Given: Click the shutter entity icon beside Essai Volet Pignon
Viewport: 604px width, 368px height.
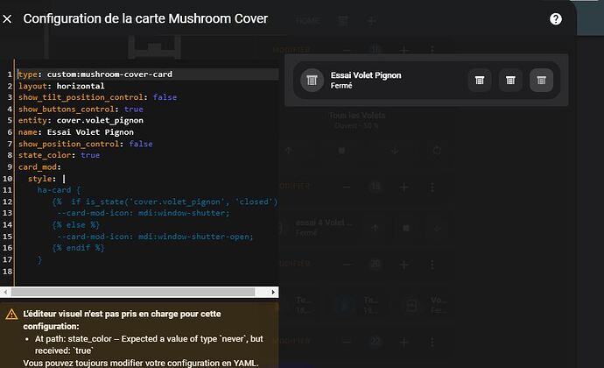Looking at the screenshot, I should click(311, 81).
